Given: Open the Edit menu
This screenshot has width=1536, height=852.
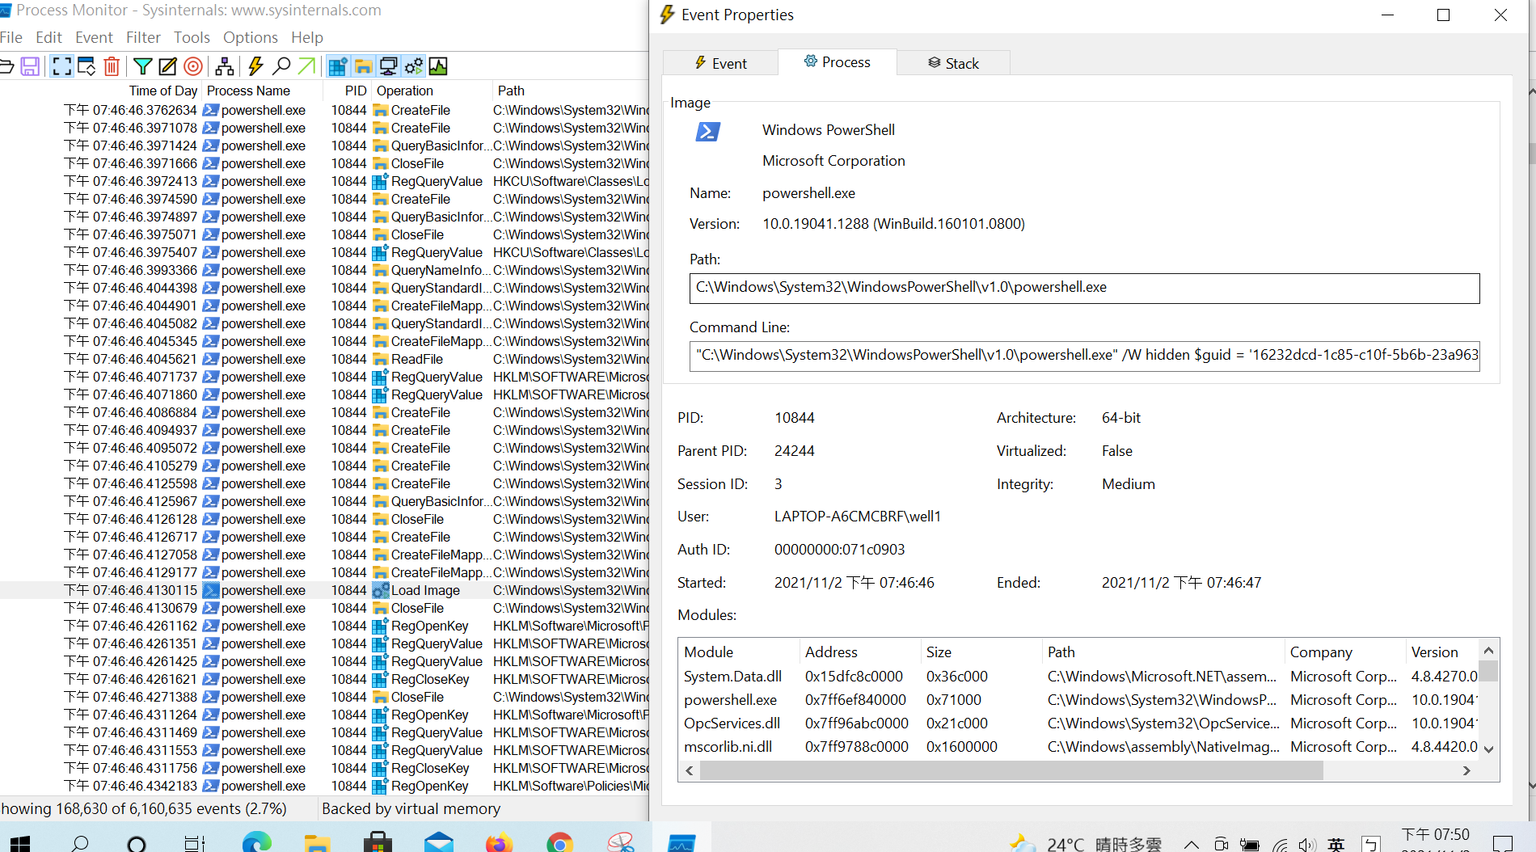Looking at the screenshot, I should (49, 37).
